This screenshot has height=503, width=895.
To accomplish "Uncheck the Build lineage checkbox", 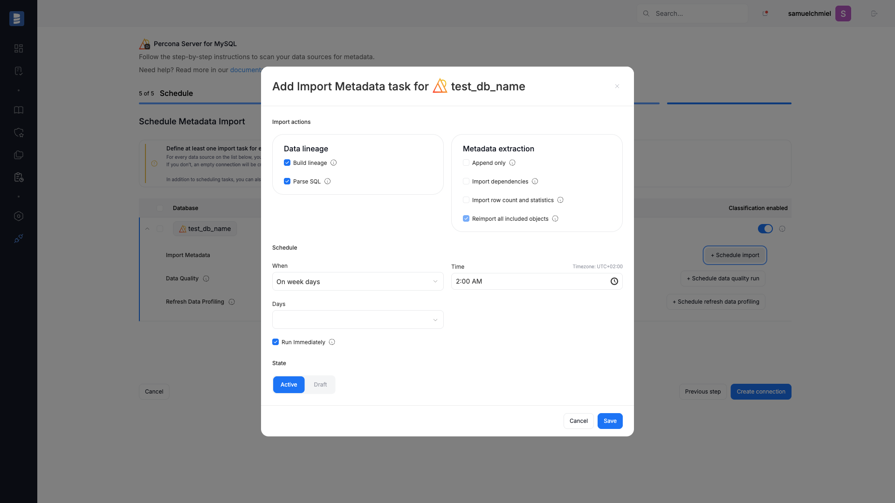I will click(x=287, y=163).
